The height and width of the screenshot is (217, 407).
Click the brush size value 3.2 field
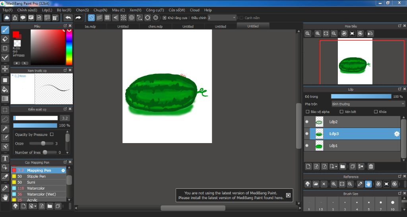pyautogui.click(x=65, y=118)
